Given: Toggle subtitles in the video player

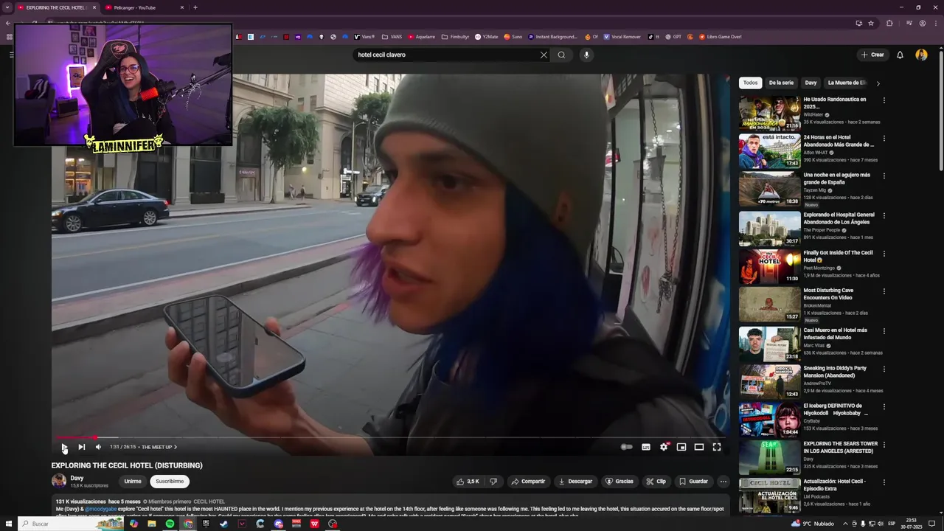Looking at the screenshot, I should 646,447.
